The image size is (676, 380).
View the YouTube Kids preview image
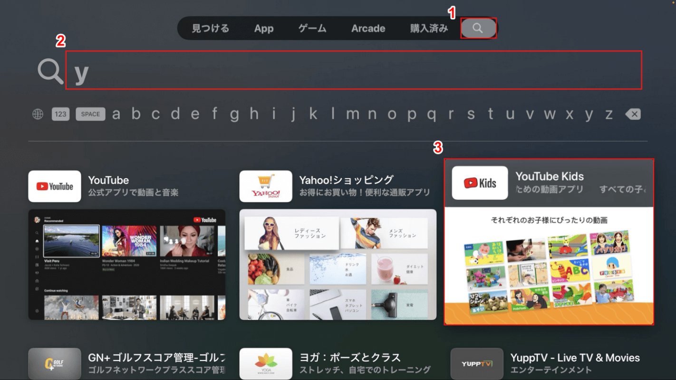pyautogui.click(x=549, y=266)
